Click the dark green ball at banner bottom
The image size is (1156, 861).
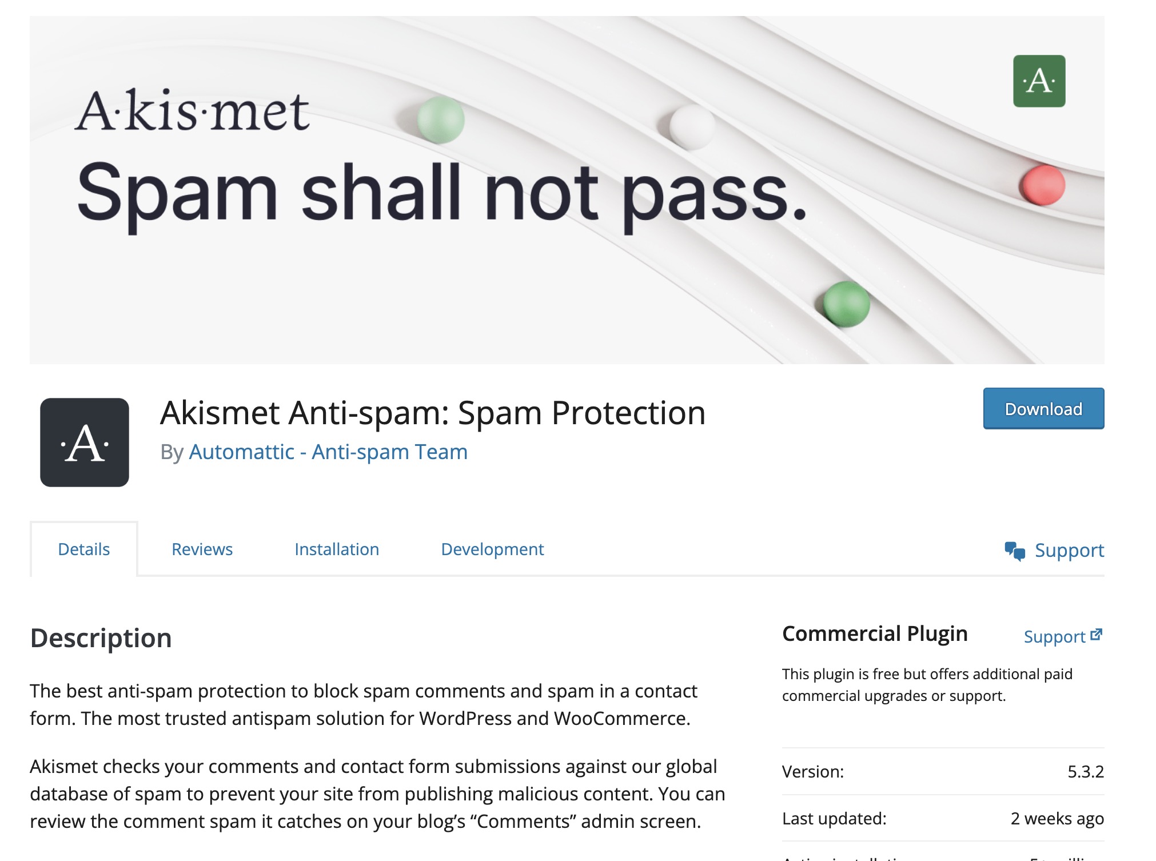point(846,304)
